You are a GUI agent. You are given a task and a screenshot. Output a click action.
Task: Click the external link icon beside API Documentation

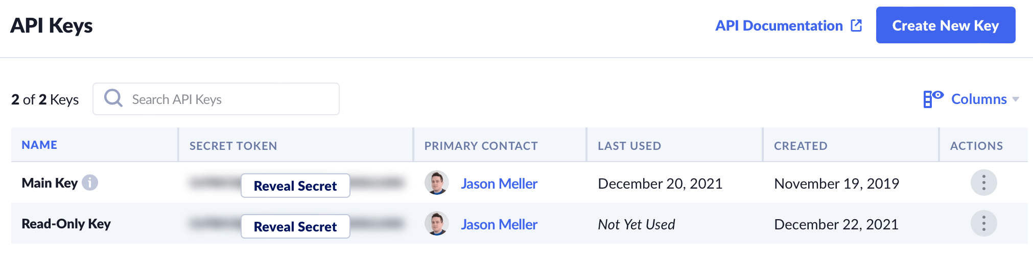pyautogui.click(x=856, y=25)
